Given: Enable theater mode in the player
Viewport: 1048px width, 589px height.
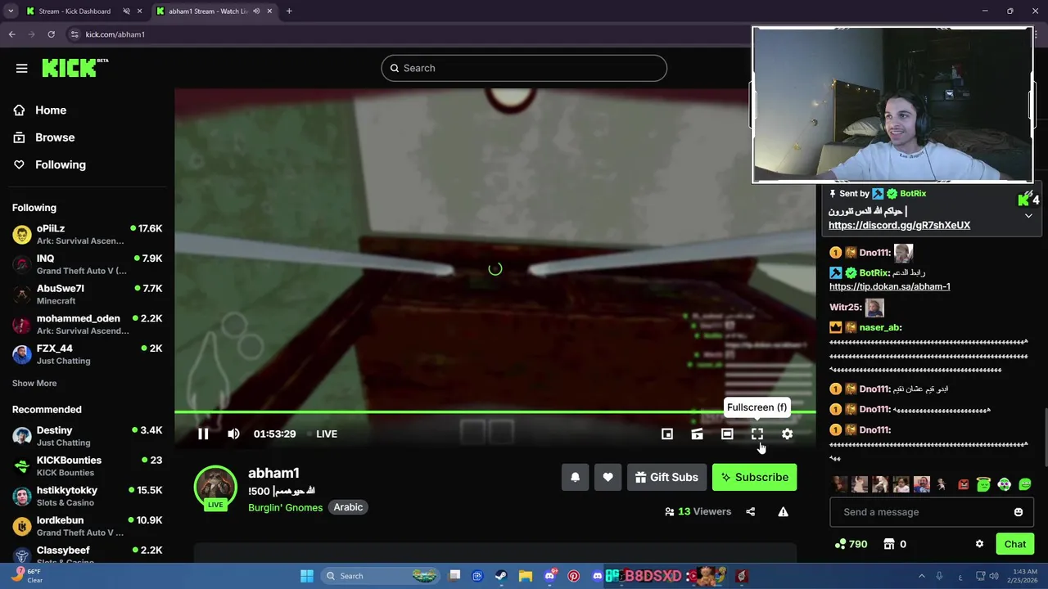Looking at the screenshot, I should 727,434.
